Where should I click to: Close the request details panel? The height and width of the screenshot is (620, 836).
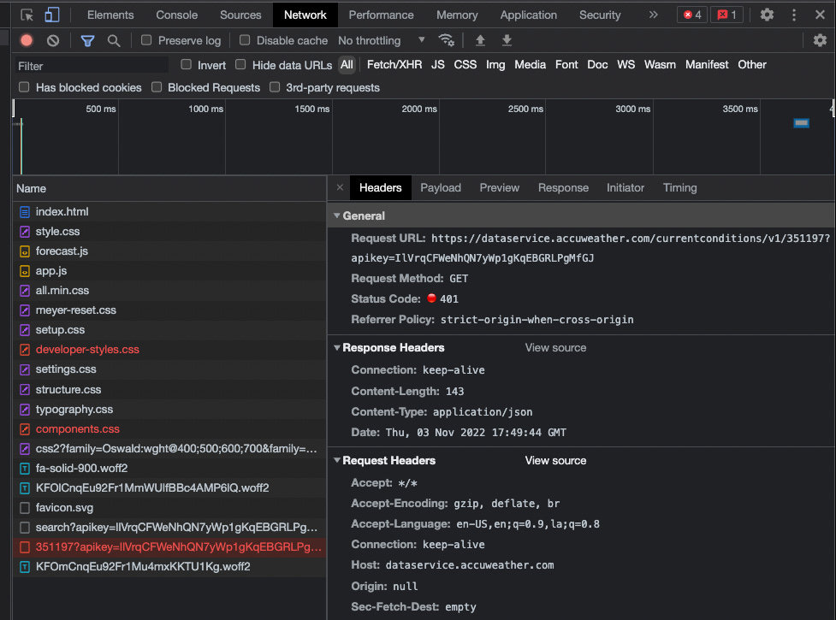340,187
